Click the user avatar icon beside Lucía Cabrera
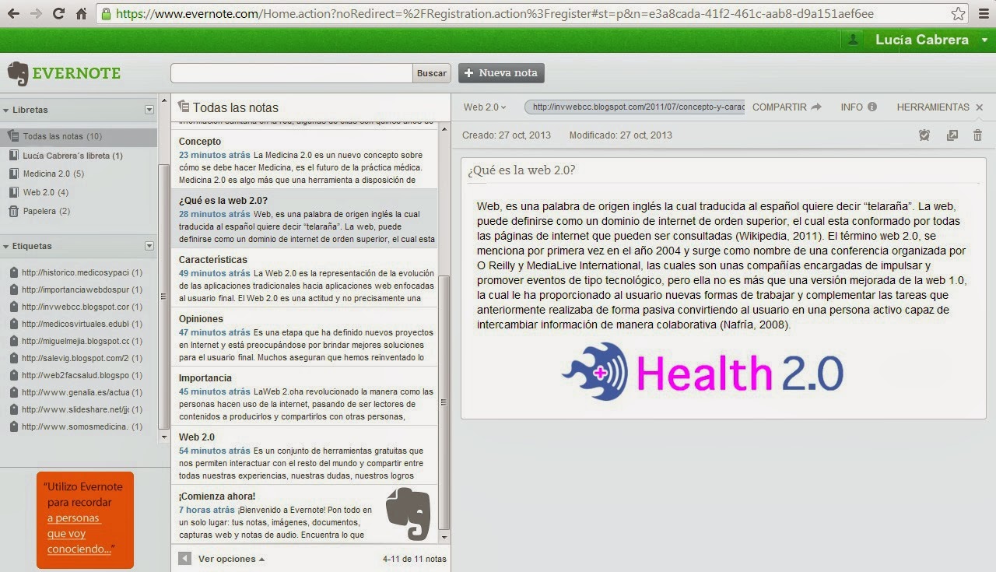 pyautogui.click(x=854, y=40)
